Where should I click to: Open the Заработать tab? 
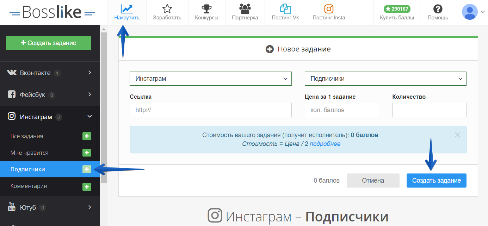point(167,13)
